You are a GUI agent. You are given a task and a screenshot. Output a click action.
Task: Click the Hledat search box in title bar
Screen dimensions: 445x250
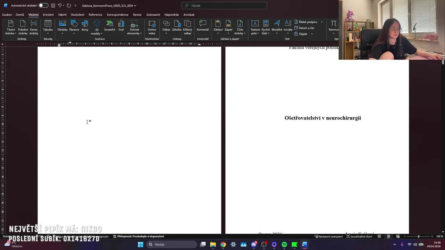click(224, 6)
